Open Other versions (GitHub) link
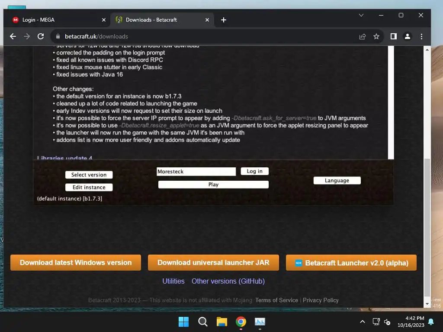443x332 pixels. [228, 281]
